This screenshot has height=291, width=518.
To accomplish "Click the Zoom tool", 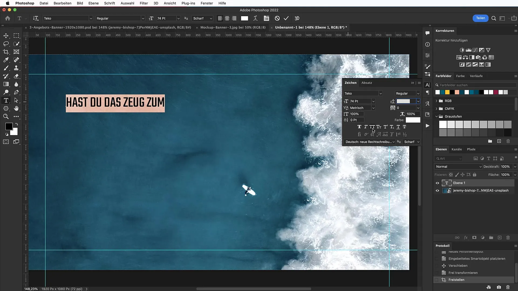I will pos(6,117).
